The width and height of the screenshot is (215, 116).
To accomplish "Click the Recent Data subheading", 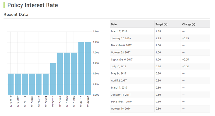I will pyautogui.click(x=16, y=14).
